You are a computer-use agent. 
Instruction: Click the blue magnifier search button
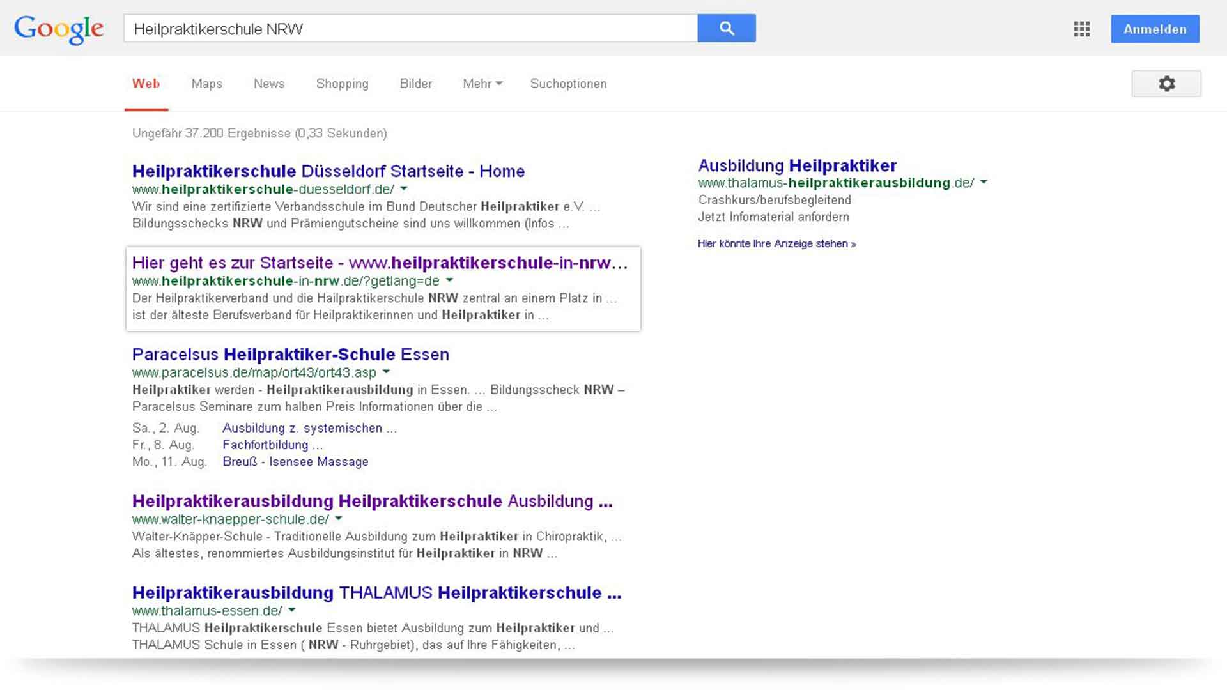click(727, 28)
